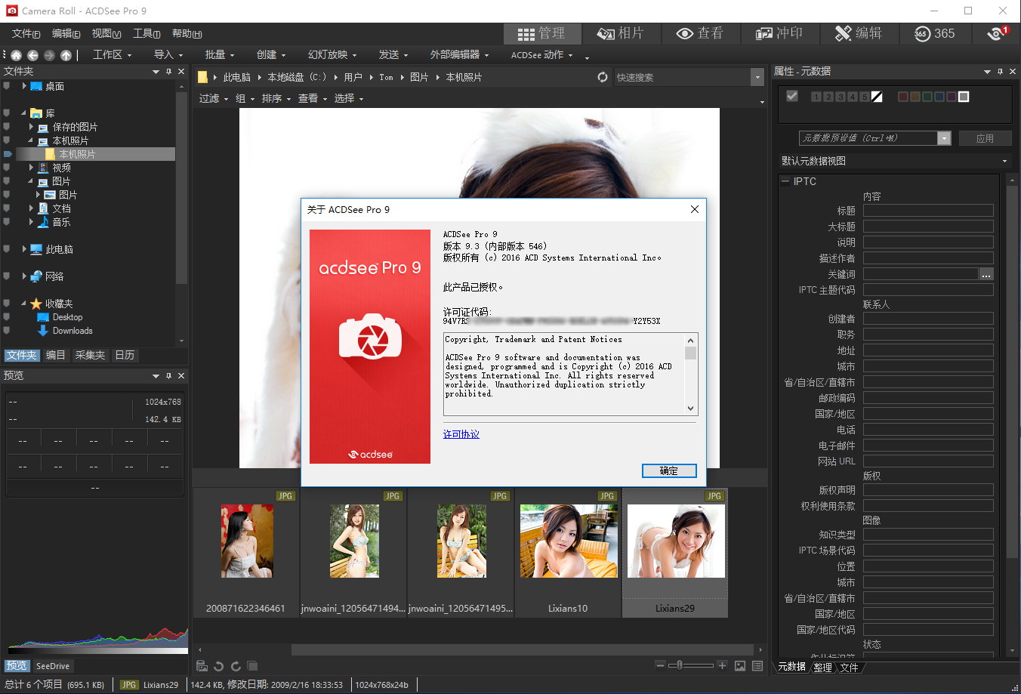
Task: Open the 工具 menu
Action: pyautogui.click(x=147, y=33)
